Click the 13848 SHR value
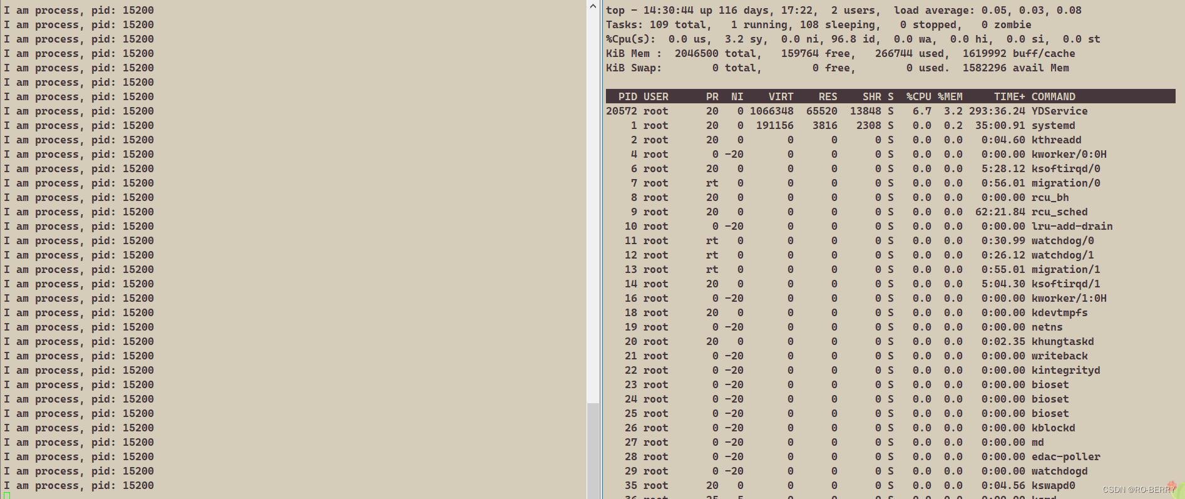 [865, 111]
